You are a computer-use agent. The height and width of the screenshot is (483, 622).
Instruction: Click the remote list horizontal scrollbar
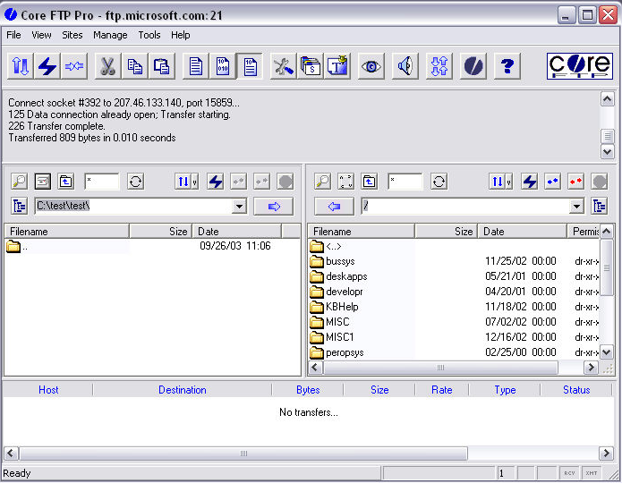pyautogui.click(x=440, y=368)
